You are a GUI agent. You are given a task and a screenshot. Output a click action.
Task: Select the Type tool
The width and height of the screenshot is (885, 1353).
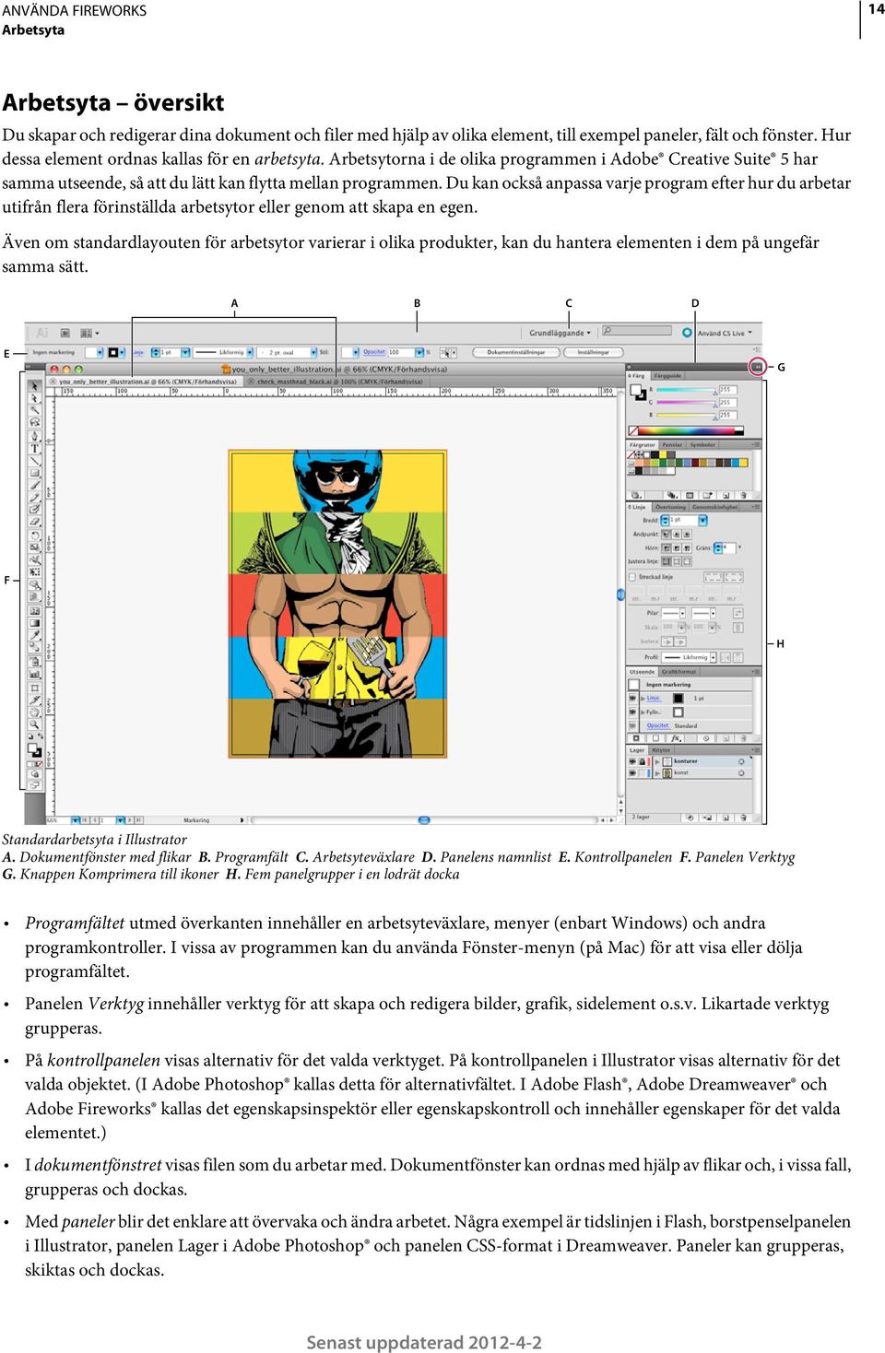pos(35,448)
